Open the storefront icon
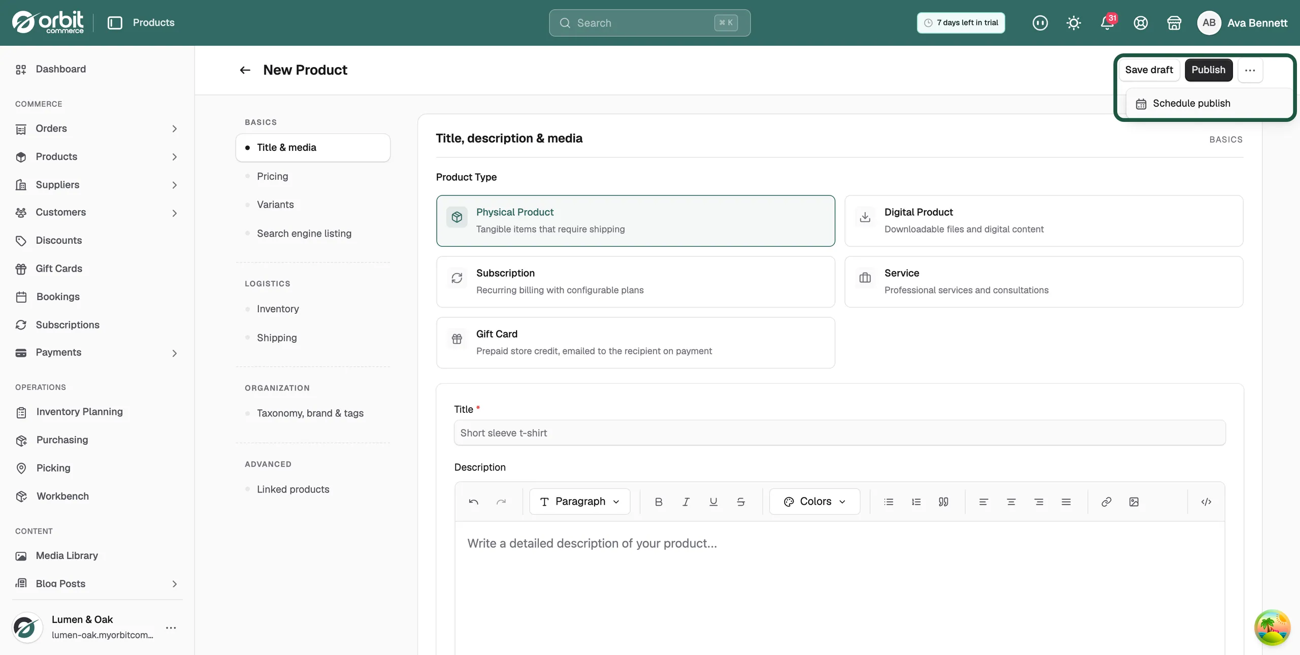The height and width of the screenshot is (655, 1300). [x=1174, y=23]
